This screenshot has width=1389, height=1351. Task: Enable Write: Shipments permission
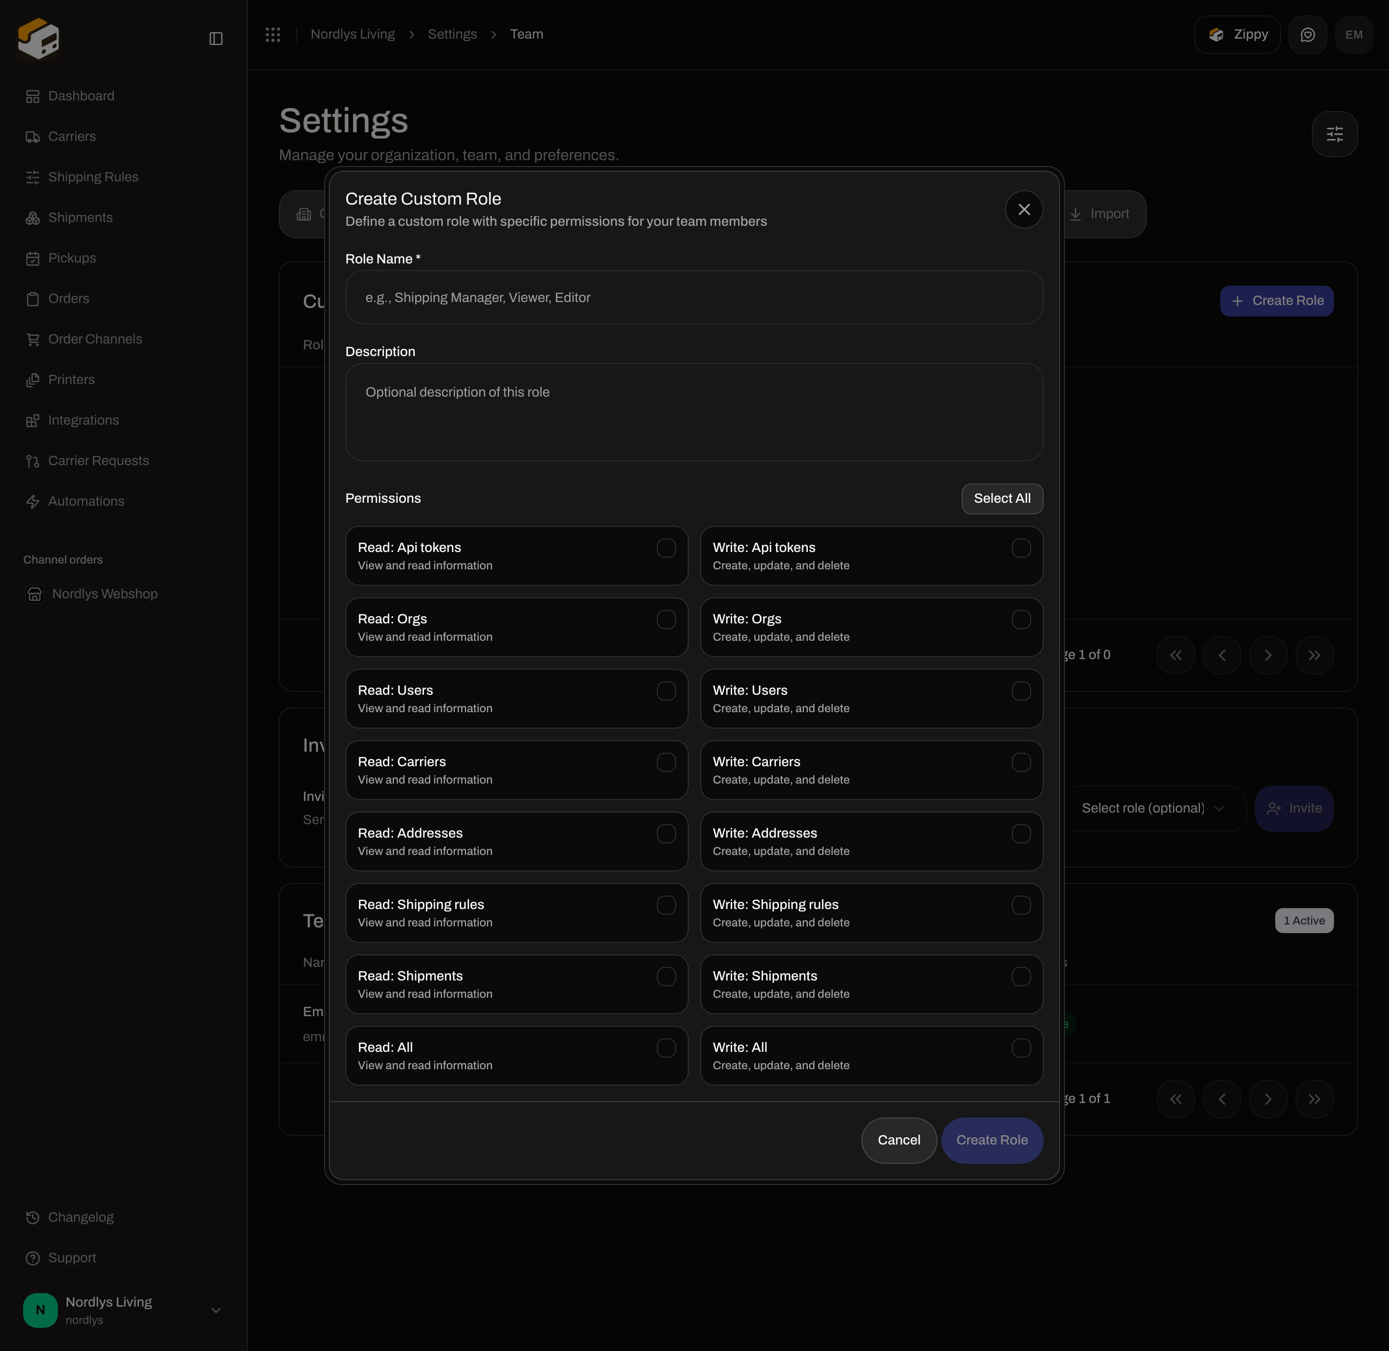(x=1021, y=977)
